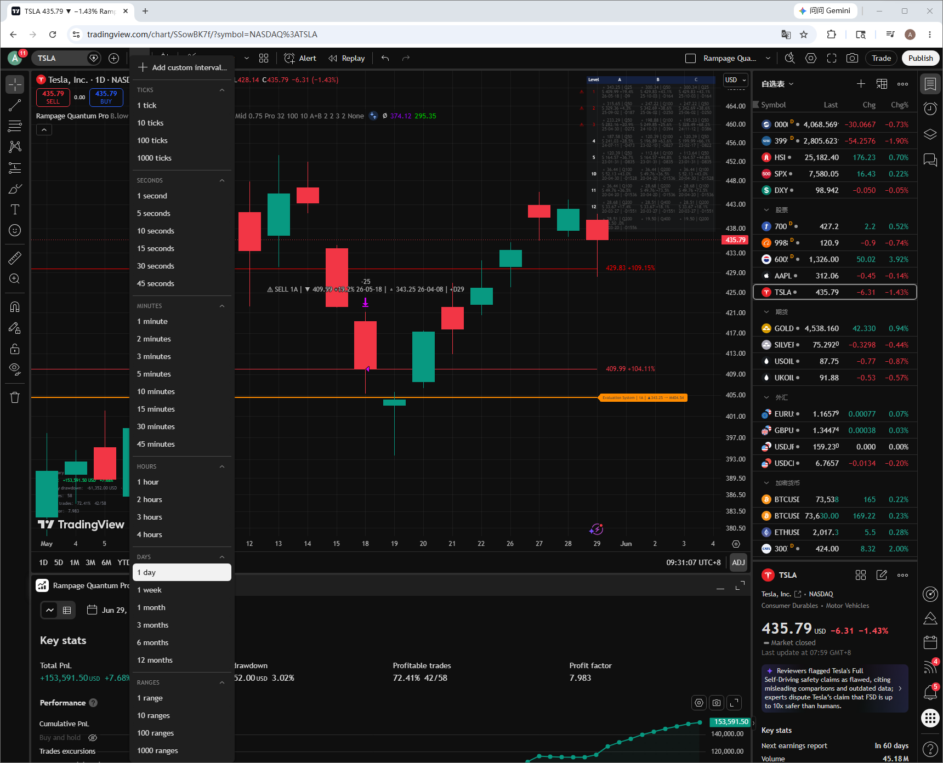Choose the 12 months interval
The height and width of the screenshot is (763, 943).
coord(182,660)
